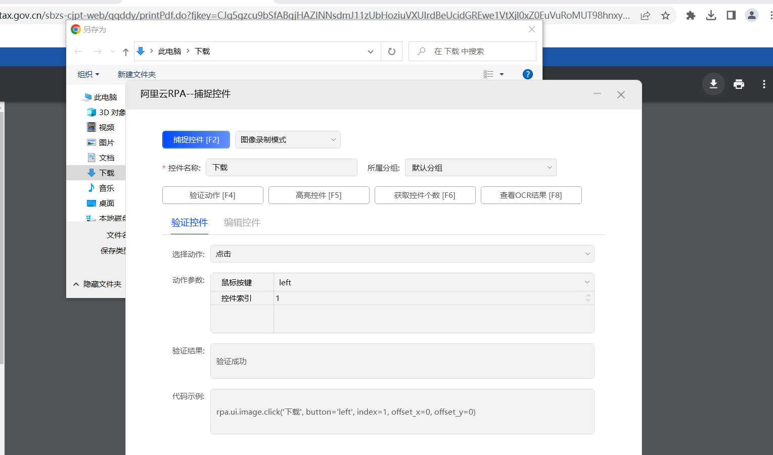773x455 pixels.
Task: Expand the address bar history dropdown
Action: (371, 52)
